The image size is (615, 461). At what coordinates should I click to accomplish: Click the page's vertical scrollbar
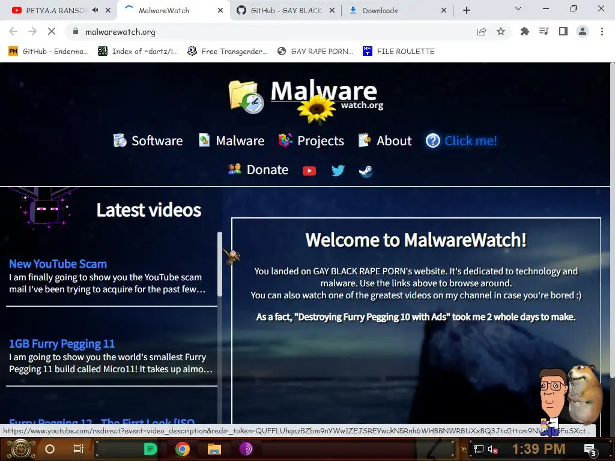point(612,220)
